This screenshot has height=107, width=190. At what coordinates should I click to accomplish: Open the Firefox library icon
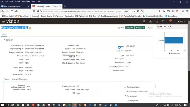(x=164, y=11)
